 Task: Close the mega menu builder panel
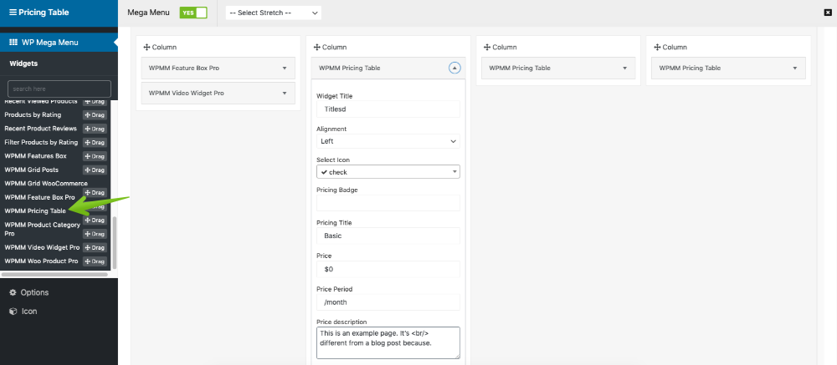[828, 13]
